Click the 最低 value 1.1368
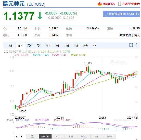 click(22, 35)
